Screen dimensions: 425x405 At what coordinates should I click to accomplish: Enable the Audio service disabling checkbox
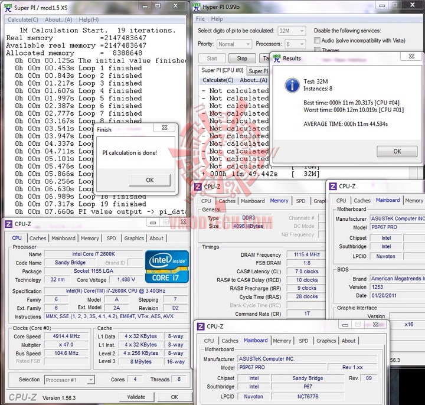pyautogui.click(x=317, y=40)
